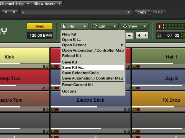Go to the previous setting with the left arrow beside the preset field
The width and height of the screenshot is (185, 138).
click(5, 12)
